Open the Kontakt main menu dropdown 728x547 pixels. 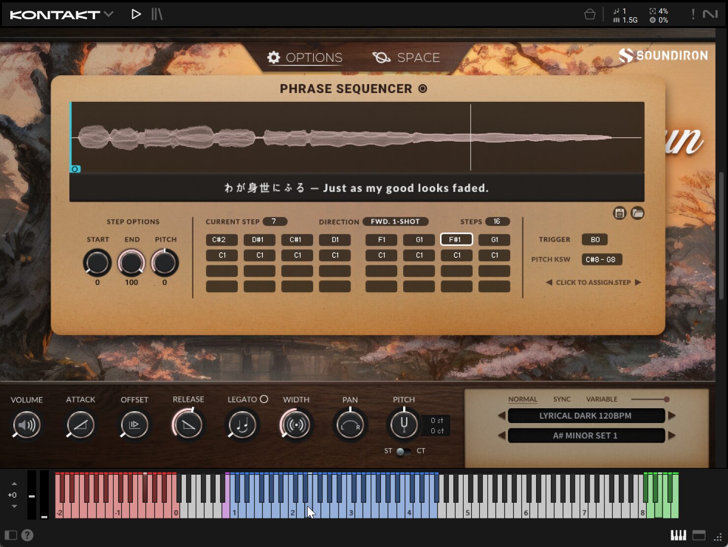pos(108,14)
